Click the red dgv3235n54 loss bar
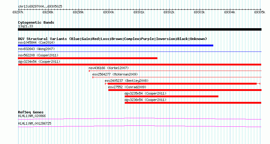270x144 pixels. click(x=171, y=96)
